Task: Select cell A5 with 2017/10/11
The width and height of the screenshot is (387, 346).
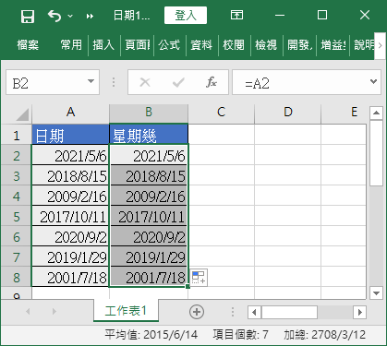Action: pos(70,216)
